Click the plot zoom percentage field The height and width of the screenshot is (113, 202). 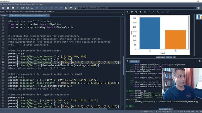pos(169,12)
